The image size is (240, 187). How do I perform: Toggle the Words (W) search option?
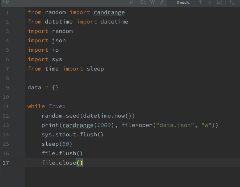click(x=152, y=2)
